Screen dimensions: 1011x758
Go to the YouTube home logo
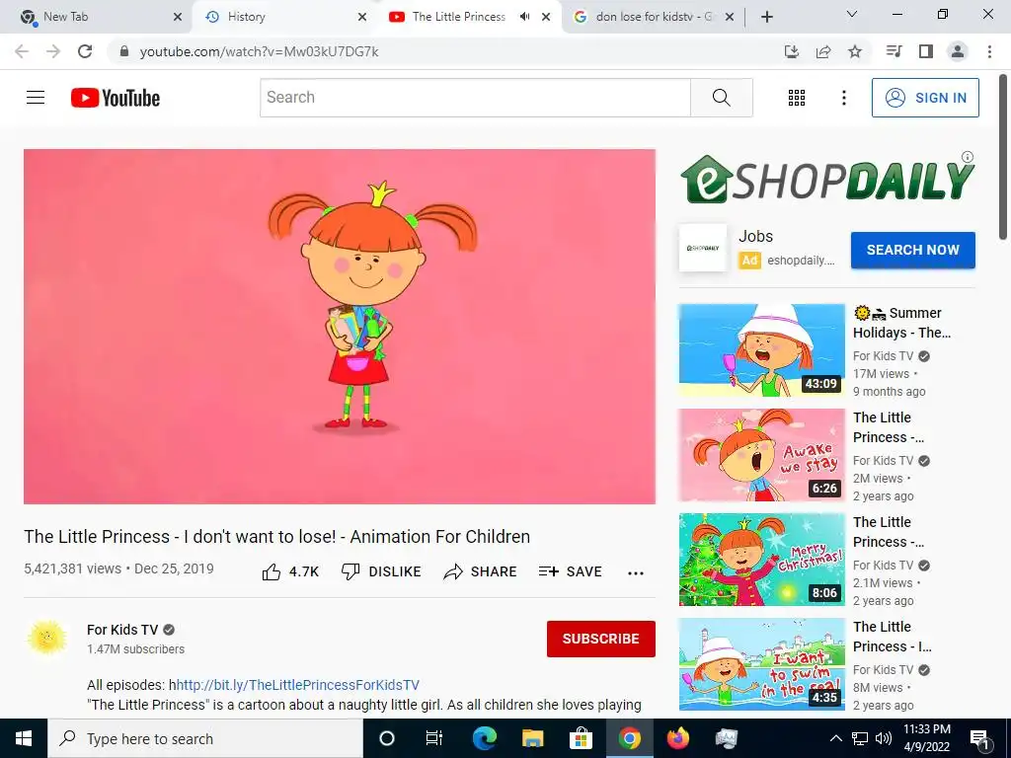pos(116,98)
